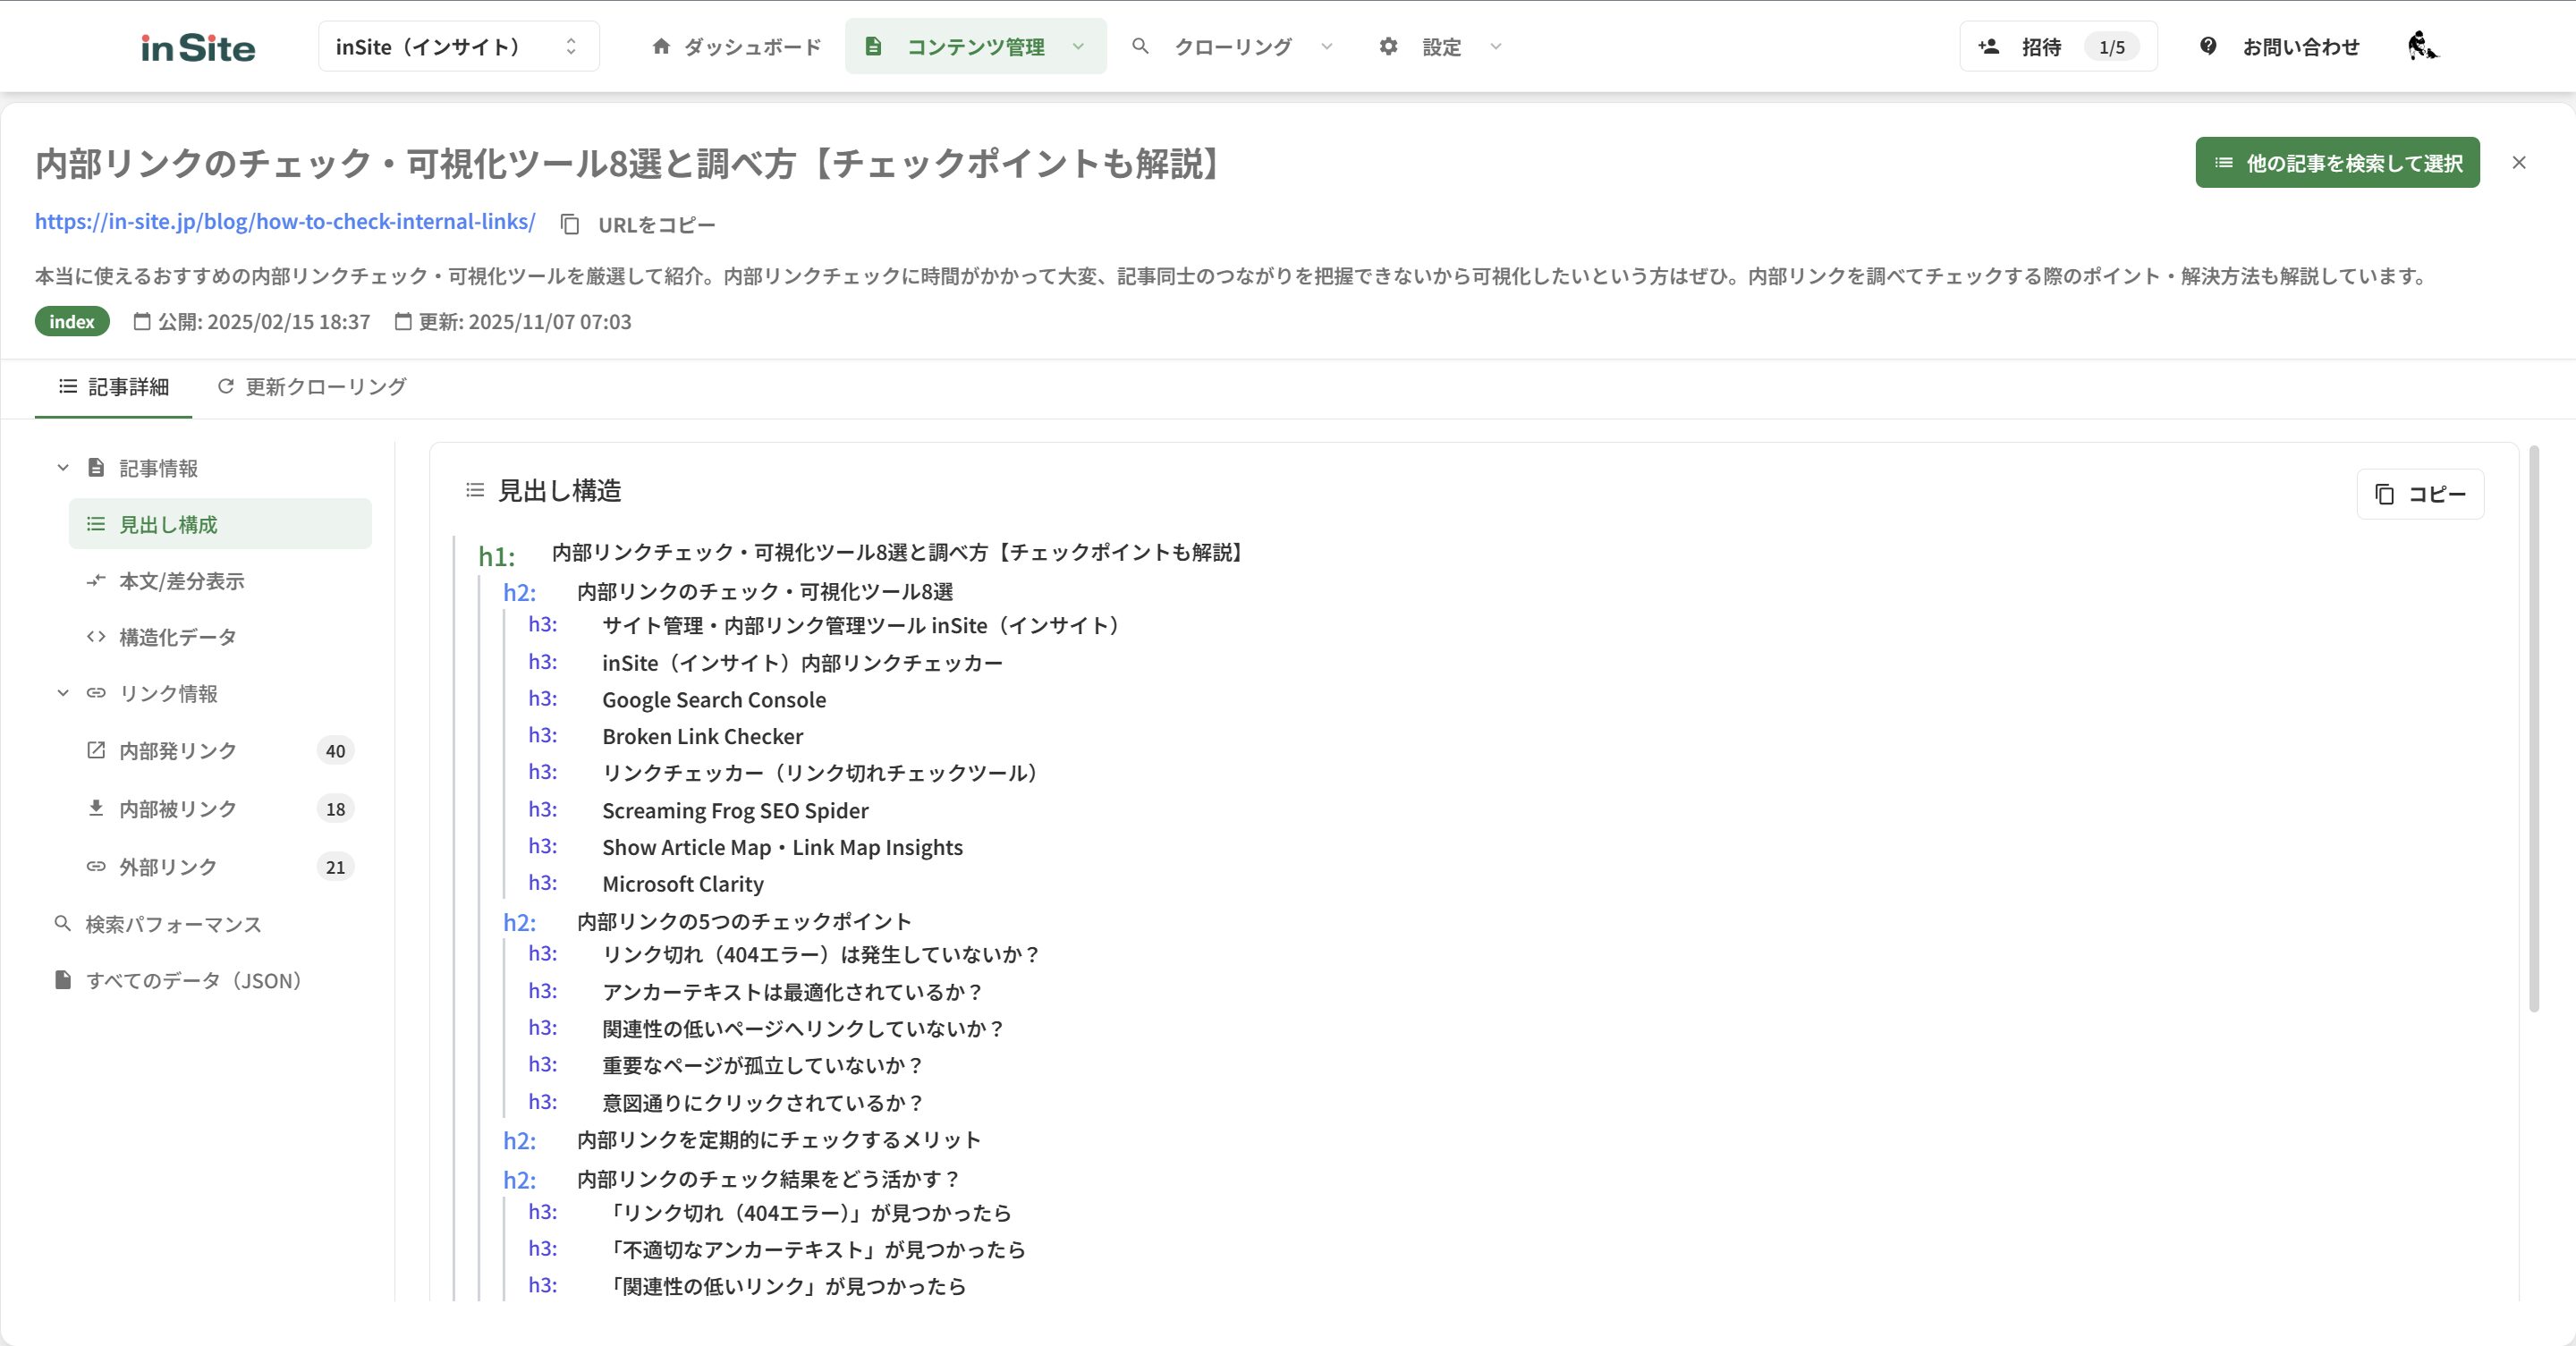The image size is (2576, 1346).
Task: Switch to the 更新クローリング tab
Action: [312, 387]
